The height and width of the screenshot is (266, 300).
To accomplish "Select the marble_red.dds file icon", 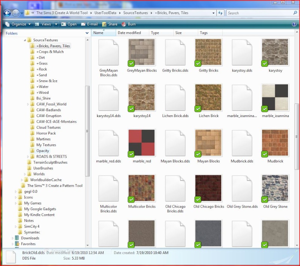I will pos(108,143).
